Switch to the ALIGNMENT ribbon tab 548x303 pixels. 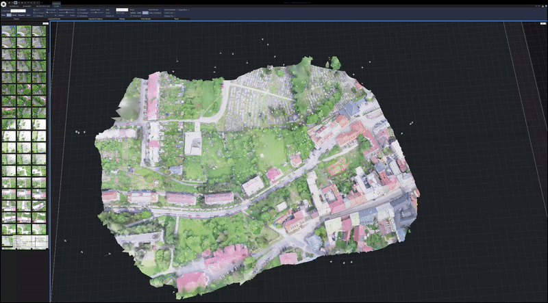coord(26,6)
